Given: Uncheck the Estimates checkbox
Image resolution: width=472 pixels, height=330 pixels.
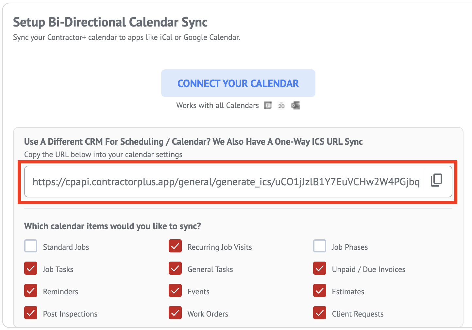Looking at the screenshot, I should [320, 291].
